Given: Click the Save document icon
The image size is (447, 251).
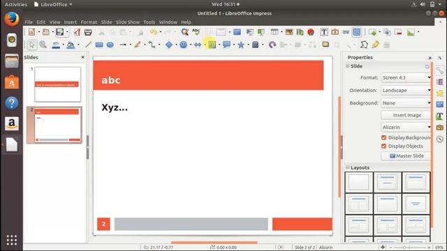Looking at the screenshot, I should point(60,32).
